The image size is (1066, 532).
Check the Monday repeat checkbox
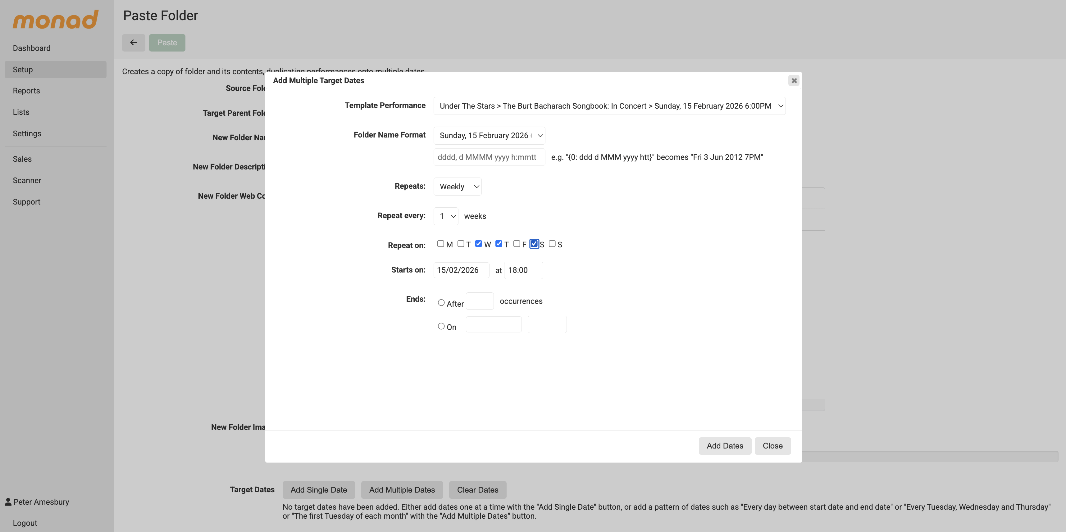coord(440,244)
